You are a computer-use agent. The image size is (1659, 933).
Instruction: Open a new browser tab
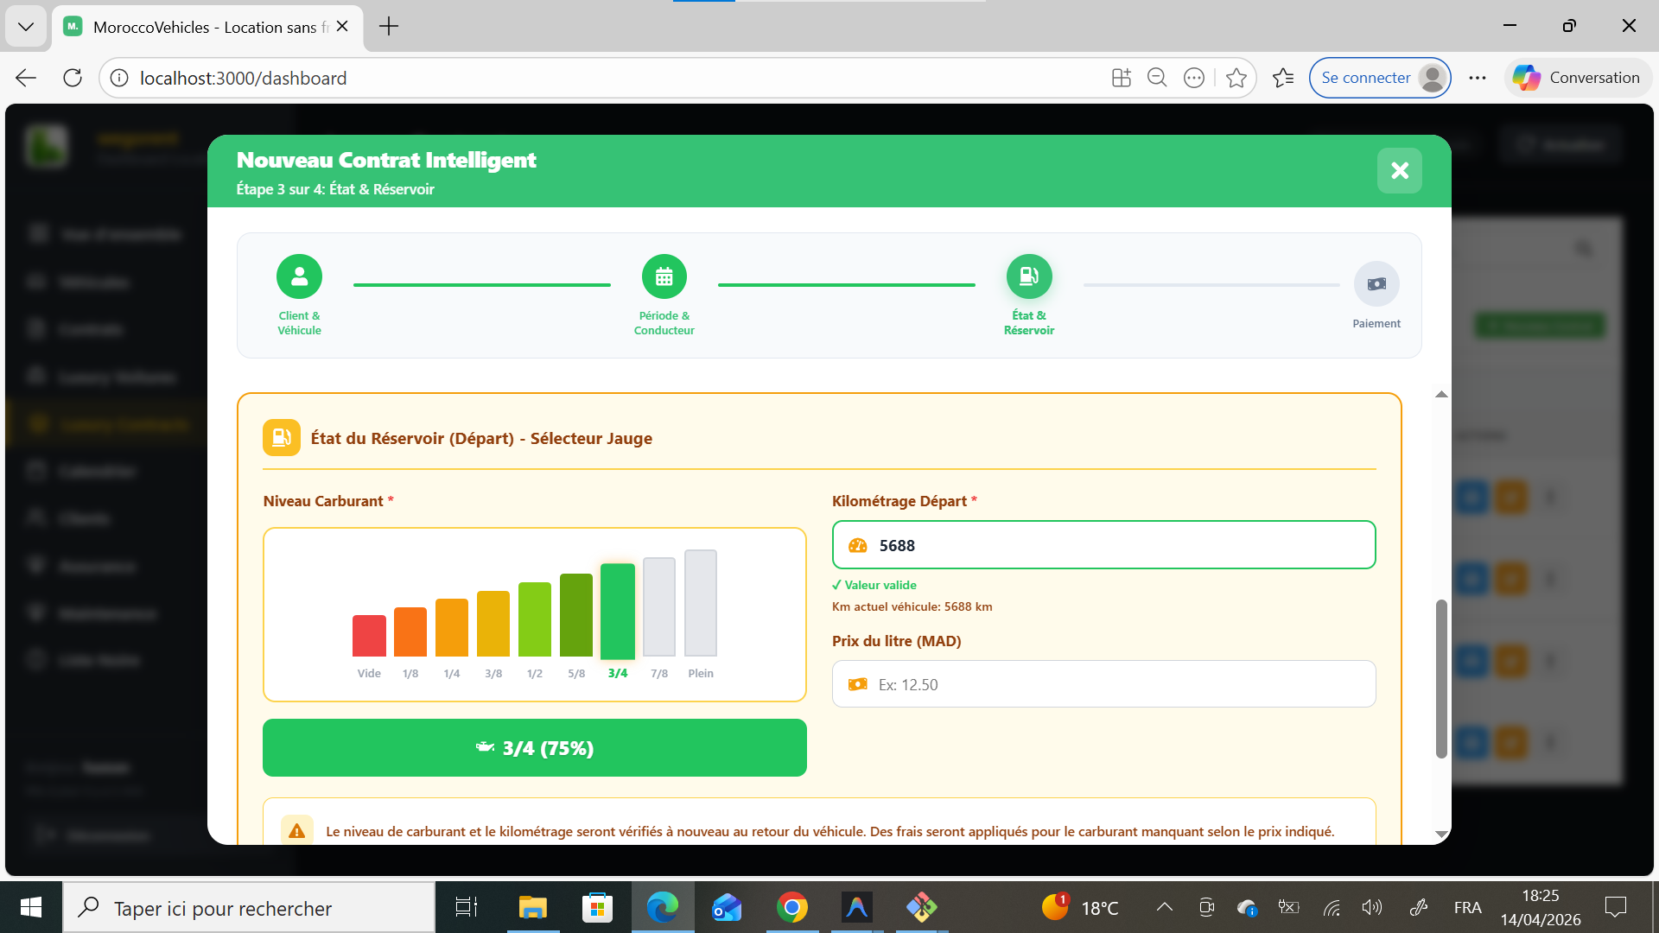389,26
